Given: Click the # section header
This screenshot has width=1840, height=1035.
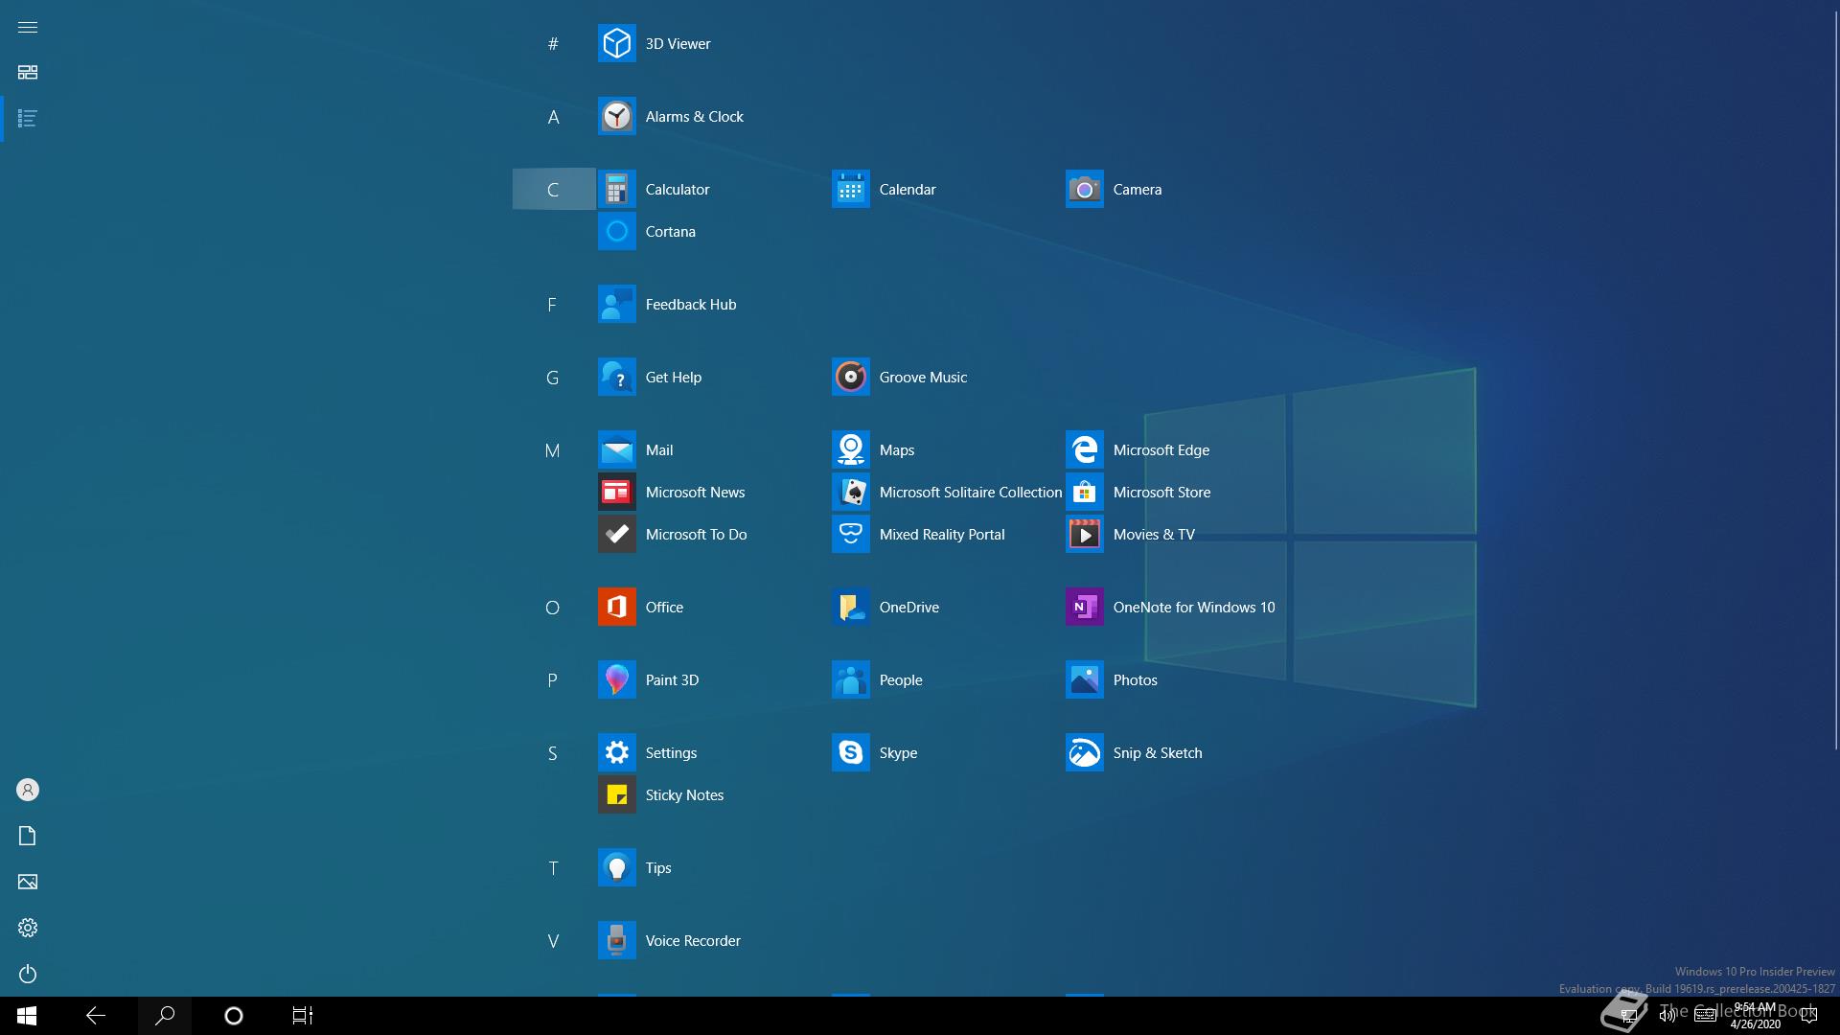Looking at the screenshot, I should click(553, 43).
